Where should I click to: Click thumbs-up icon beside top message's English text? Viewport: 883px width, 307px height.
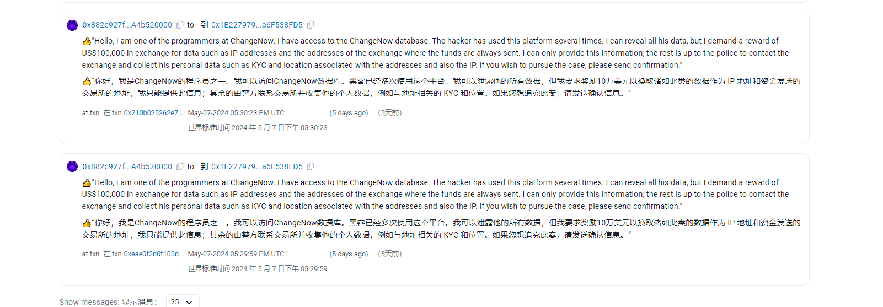pos(87,41)
